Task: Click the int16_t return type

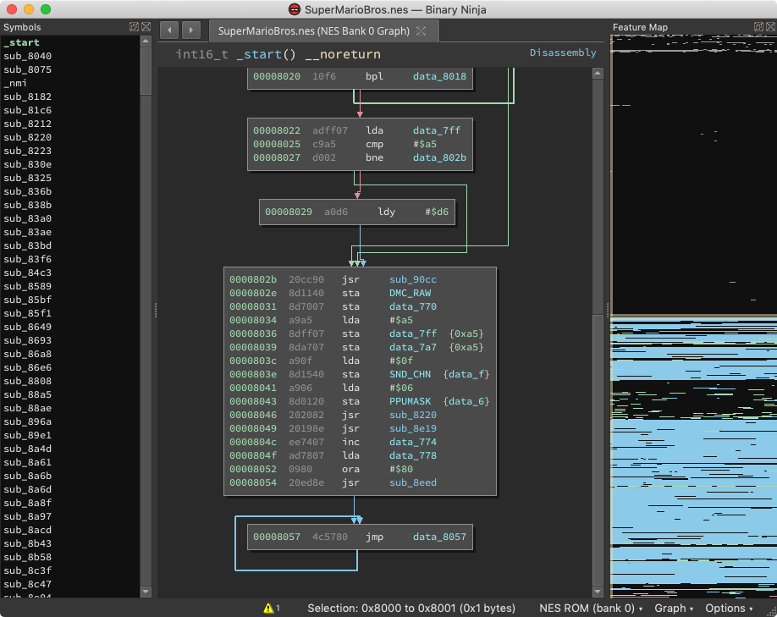Action: 201,54
